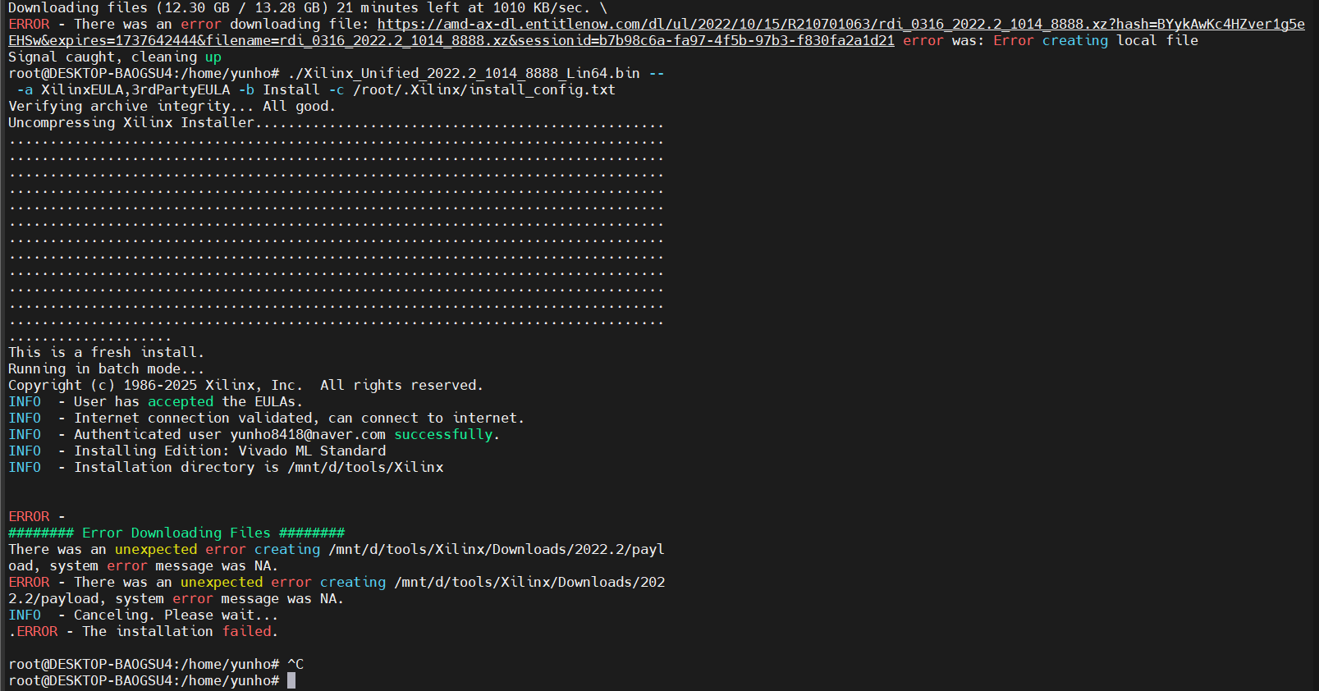1319x691 pixels.
Task: Click the path '/mnt/d/tools/Xilinx/Downloads/2022.2/payl'
Action: tap(497, 549)
